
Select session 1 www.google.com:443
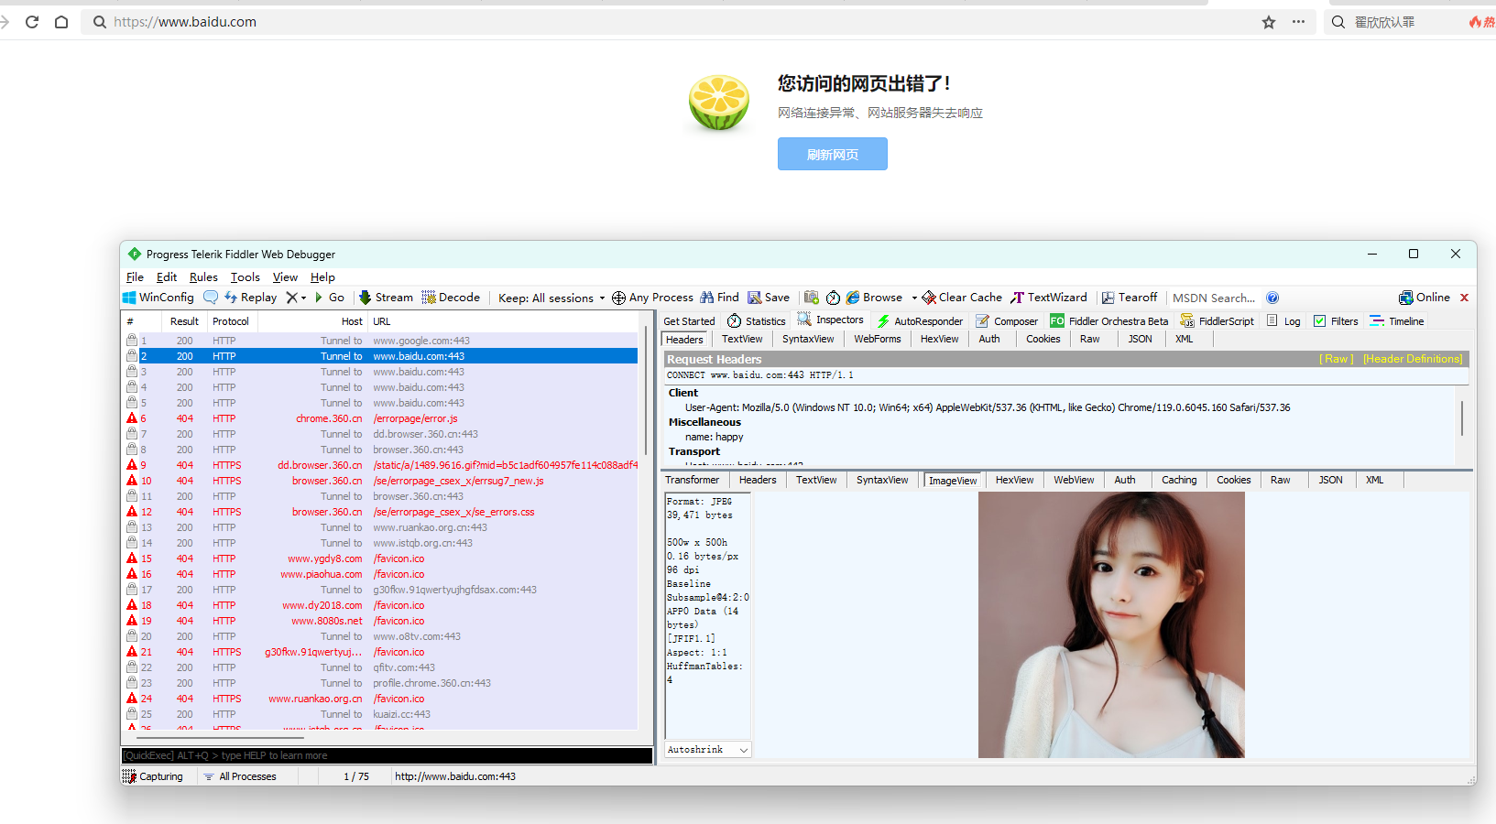380,341
